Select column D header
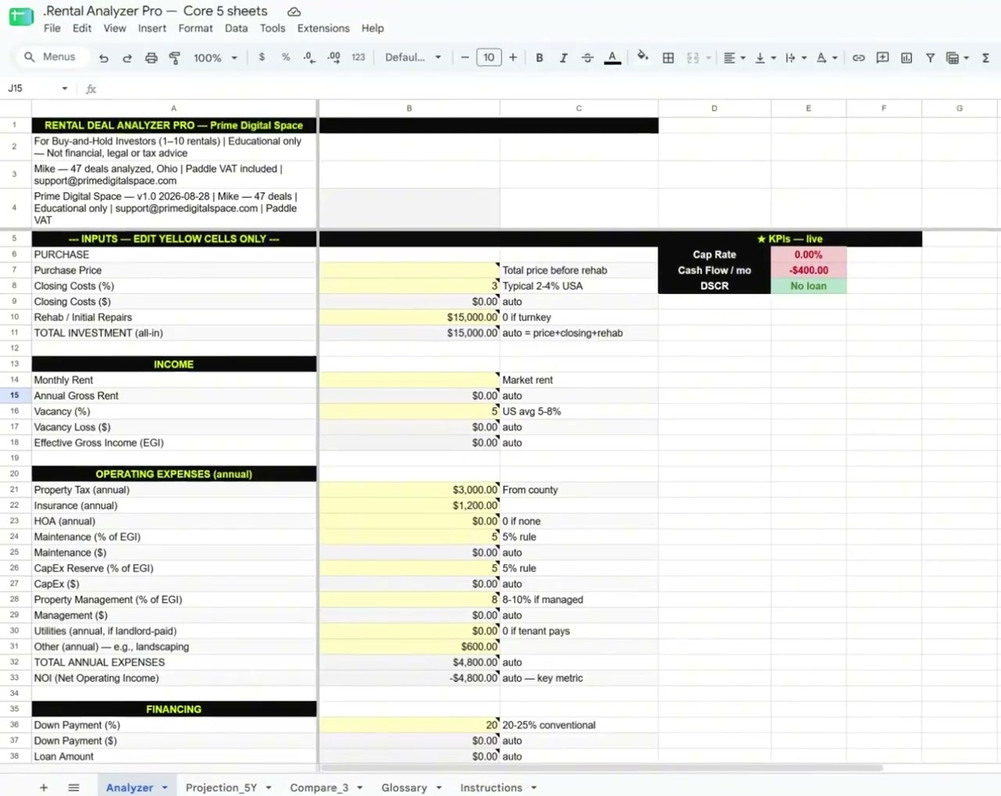1001x796 pixels. coord(714,108)
